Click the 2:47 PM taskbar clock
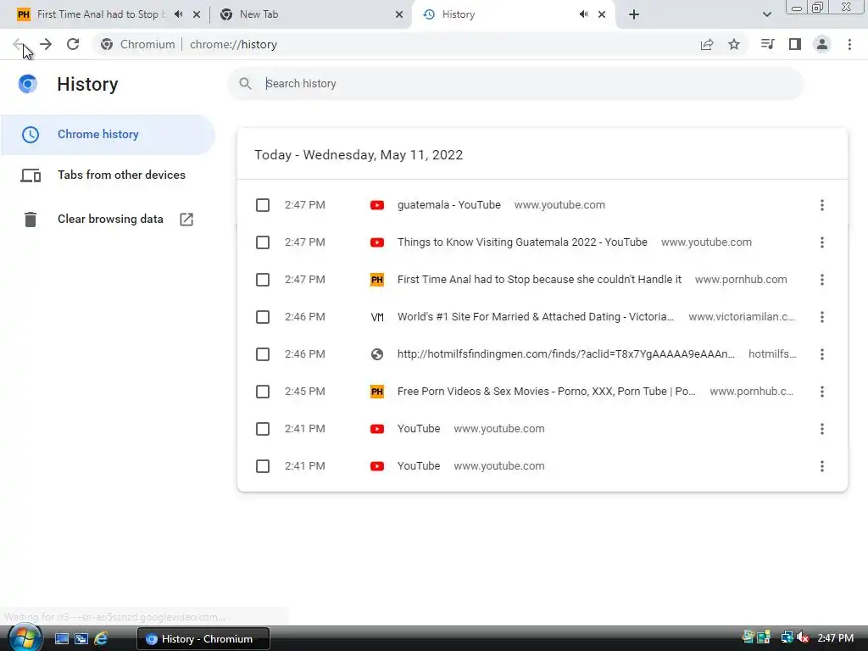Image resolution: width=868 pixels, height=651 pixels. 835,637
